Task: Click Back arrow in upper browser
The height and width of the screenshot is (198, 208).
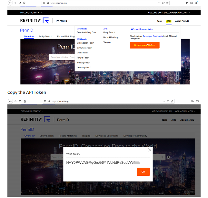Action: point(10,3)
